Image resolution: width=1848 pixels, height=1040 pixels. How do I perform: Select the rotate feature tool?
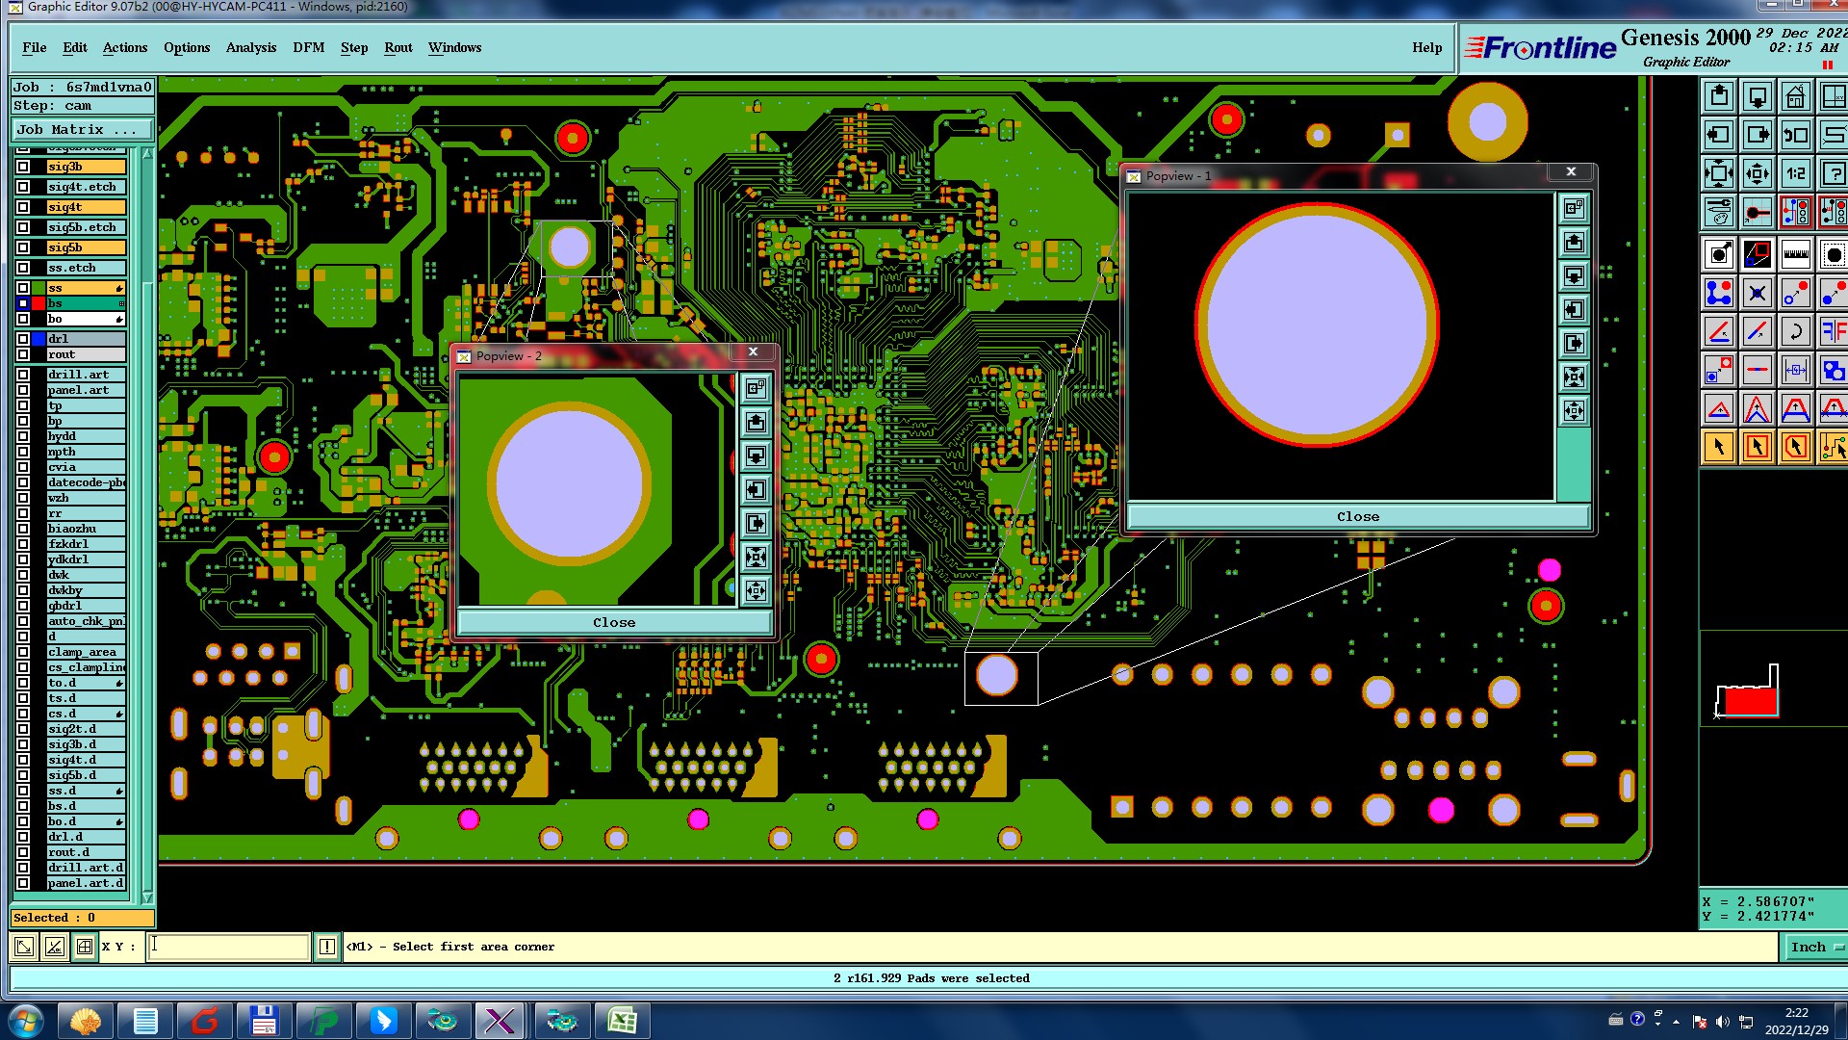coord(1795,332)
